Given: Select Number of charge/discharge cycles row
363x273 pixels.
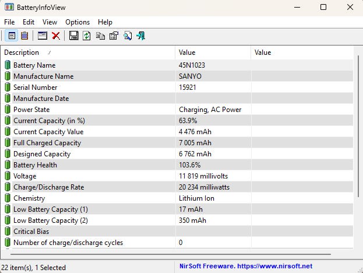Looking at the screenshot, I should click(177, 243).
